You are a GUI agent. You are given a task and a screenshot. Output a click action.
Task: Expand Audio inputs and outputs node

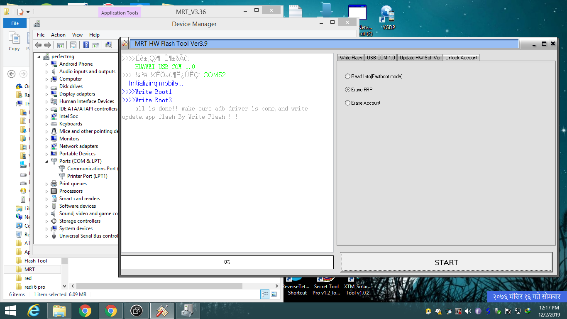pyautogui.click(x=47, y=72)
